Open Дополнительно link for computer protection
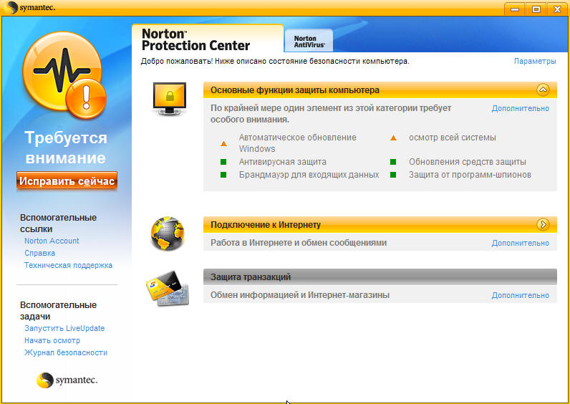Viewport: 570px width, 404px height. (520, 108)
